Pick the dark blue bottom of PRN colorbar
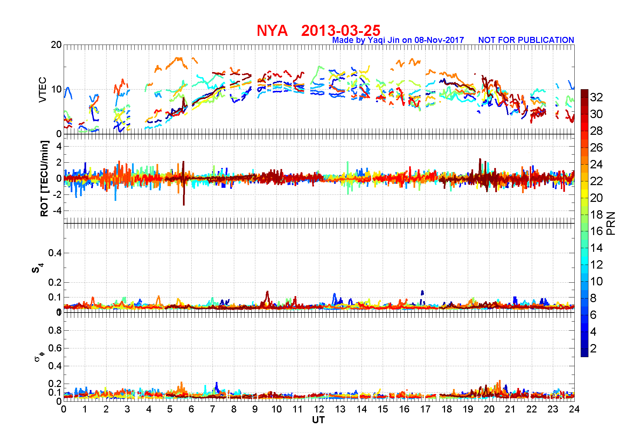The width and height of the screenshot is (638, 446). [x=584, y=353]
